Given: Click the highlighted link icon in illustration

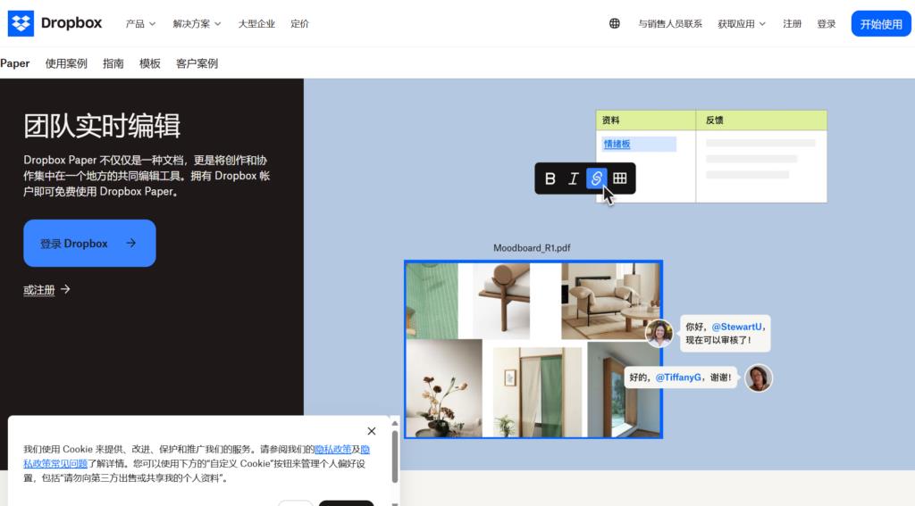Looking at the screenshot, I should 596,178.
